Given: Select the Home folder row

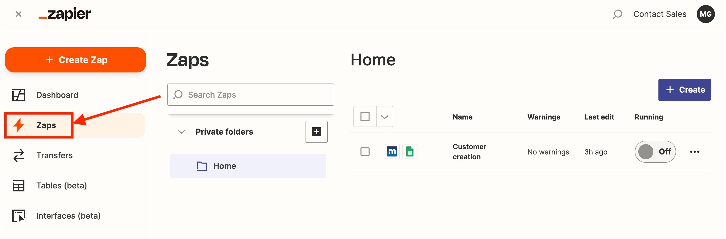Looking at the screenshot, I should point(248,166).
